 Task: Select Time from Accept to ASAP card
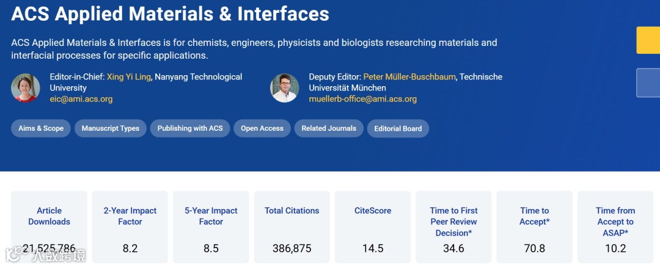pos(615,227)
